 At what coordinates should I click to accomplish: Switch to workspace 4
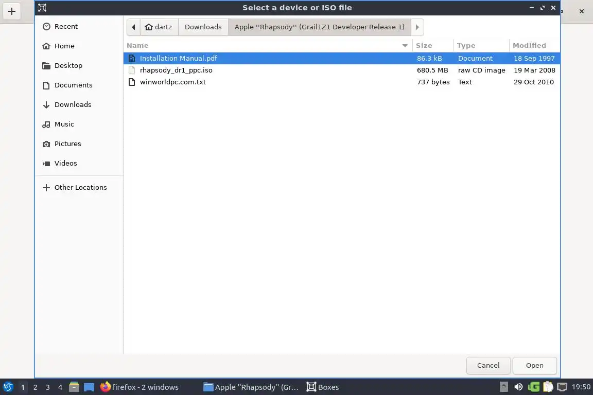(x=60, y=387)
